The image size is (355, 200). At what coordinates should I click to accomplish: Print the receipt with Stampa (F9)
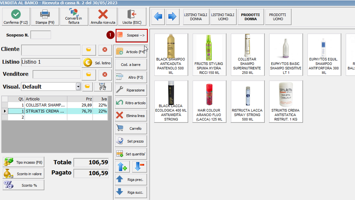[45, 17]
